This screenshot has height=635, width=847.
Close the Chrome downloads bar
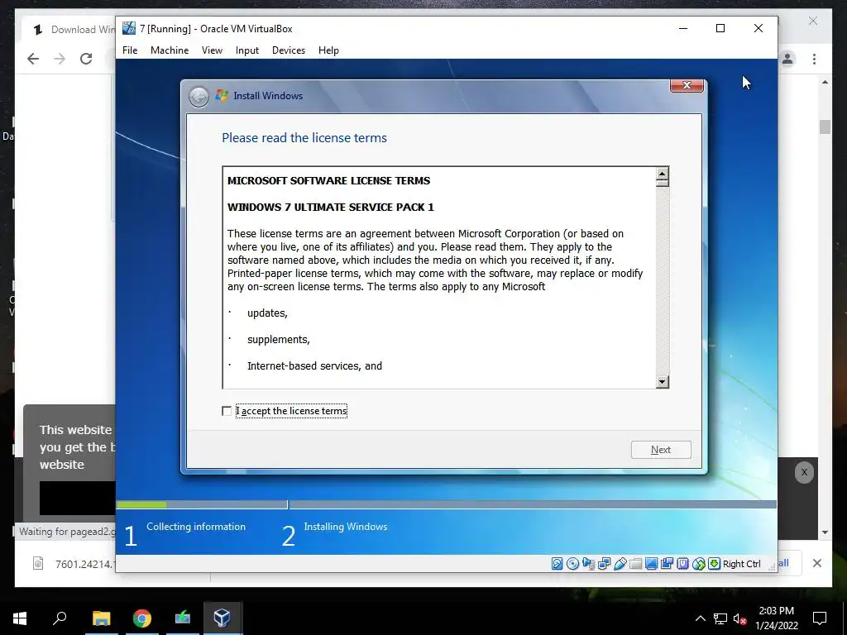pos(817,563)
